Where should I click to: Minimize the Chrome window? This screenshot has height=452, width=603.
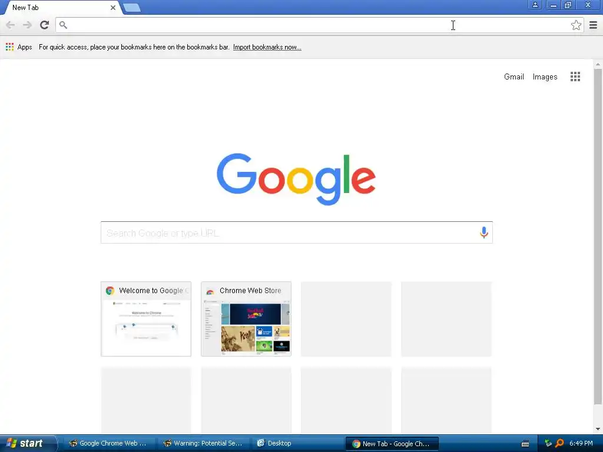[553, 5]
